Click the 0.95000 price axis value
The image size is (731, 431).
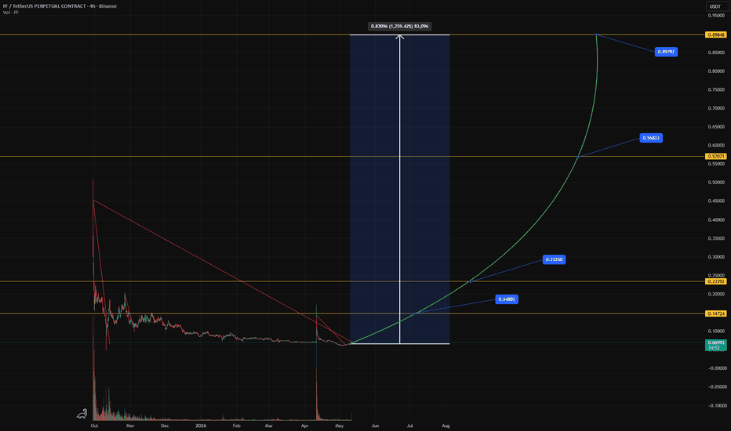click(x=716, y=16)
